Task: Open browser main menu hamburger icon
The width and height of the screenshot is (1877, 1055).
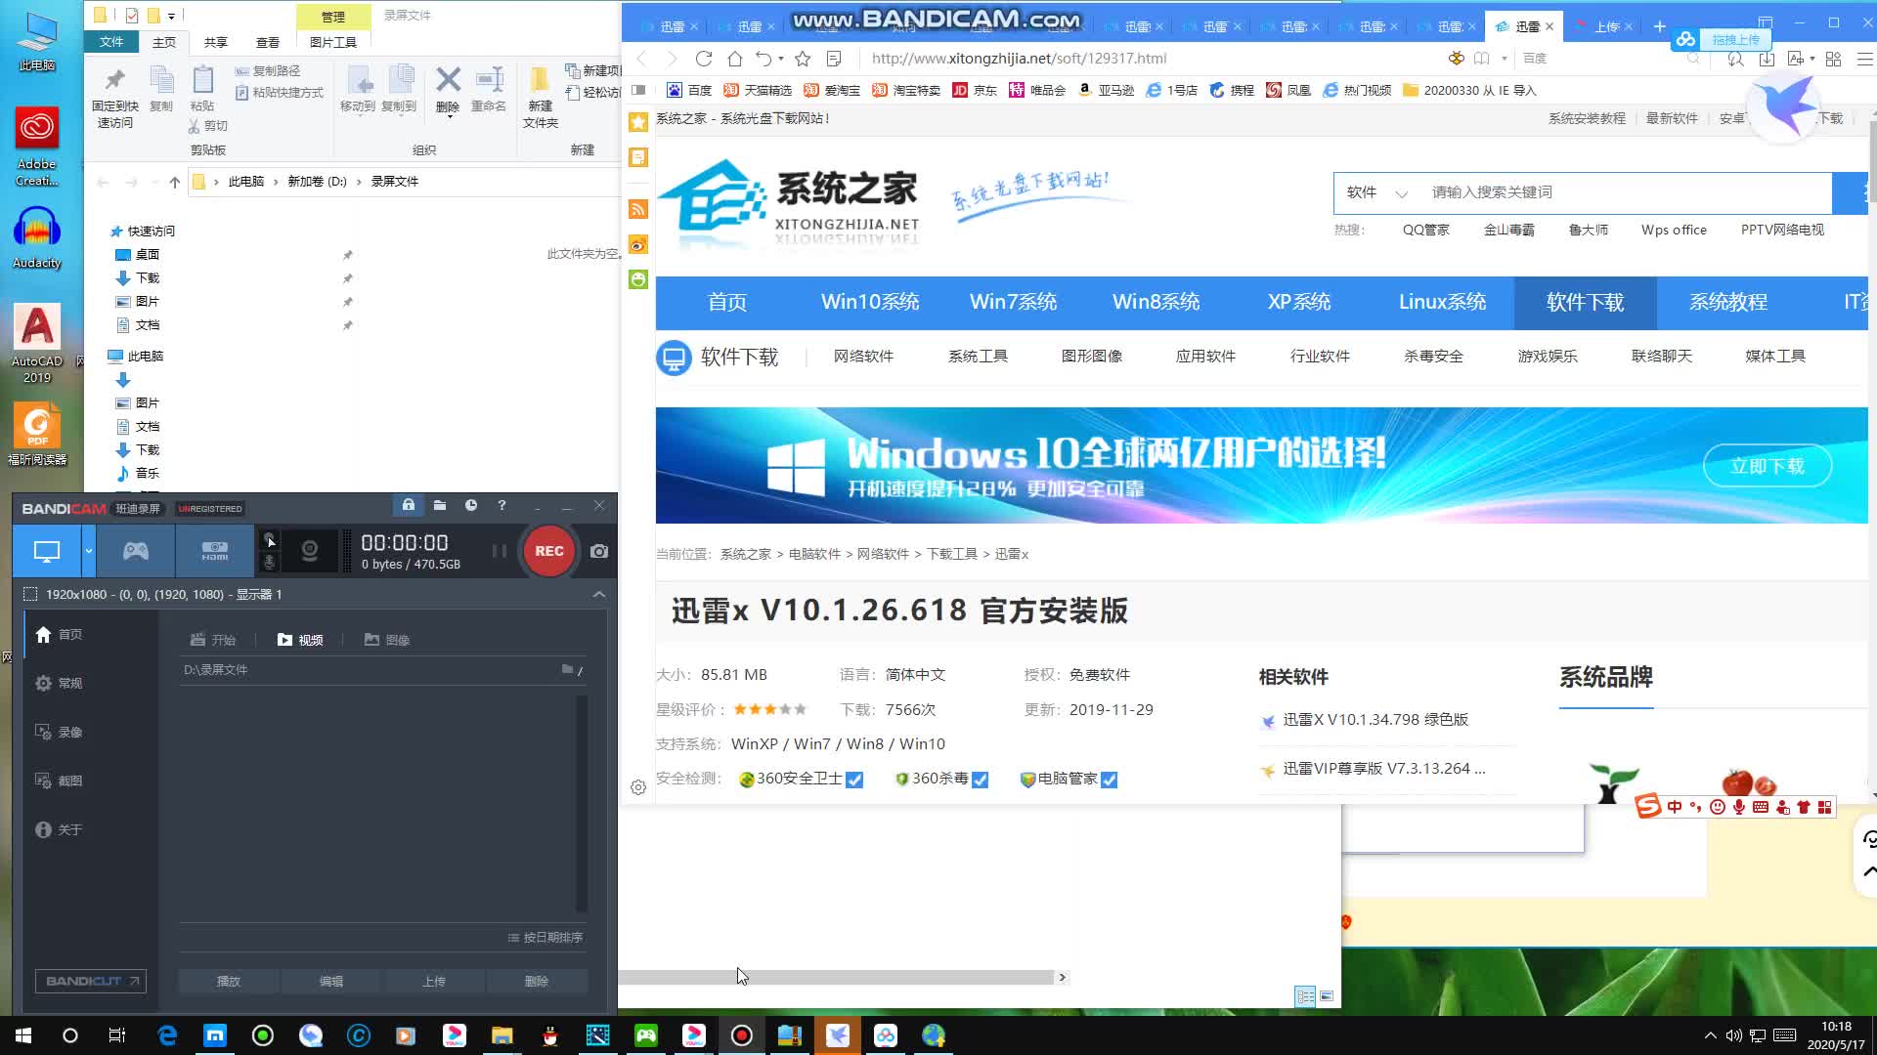Action: pyautogui.click(x=1864, y=59)
